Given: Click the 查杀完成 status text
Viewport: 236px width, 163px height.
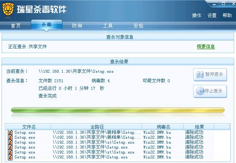Looking at the screenshot, I should [48, 96].
